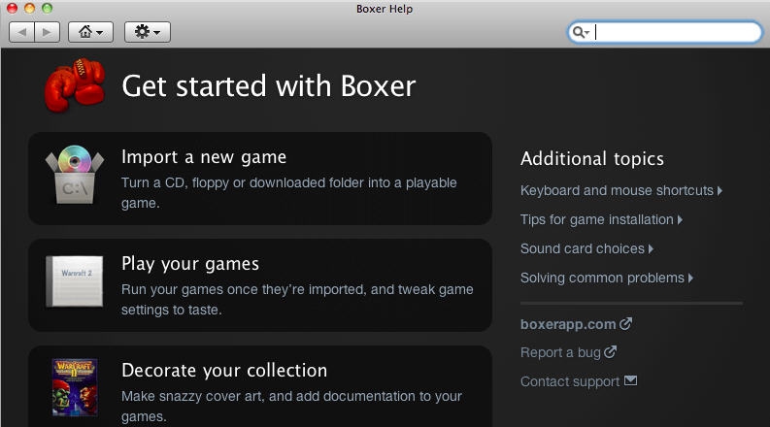Viewport: 770px width, 427px height.
Task: Open the gear actions dropdown
Action: coord(148,32)
